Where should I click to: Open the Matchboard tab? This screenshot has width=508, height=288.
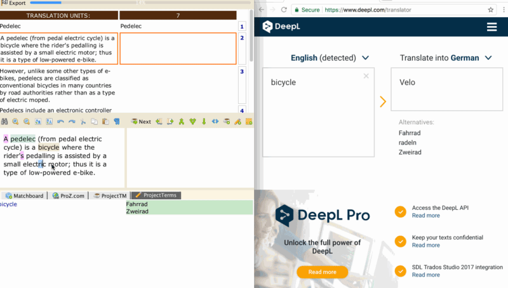[x=25, y=196]
